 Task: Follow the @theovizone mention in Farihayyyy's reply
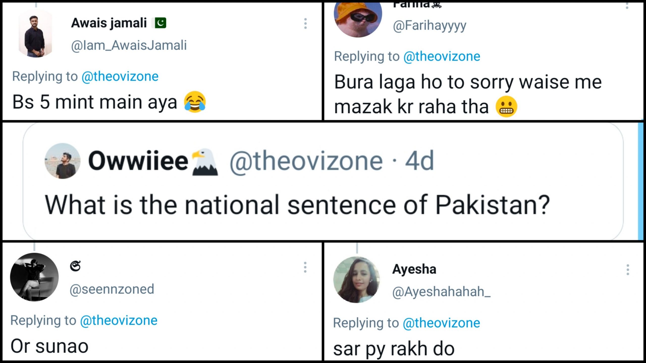pos(442,56)
